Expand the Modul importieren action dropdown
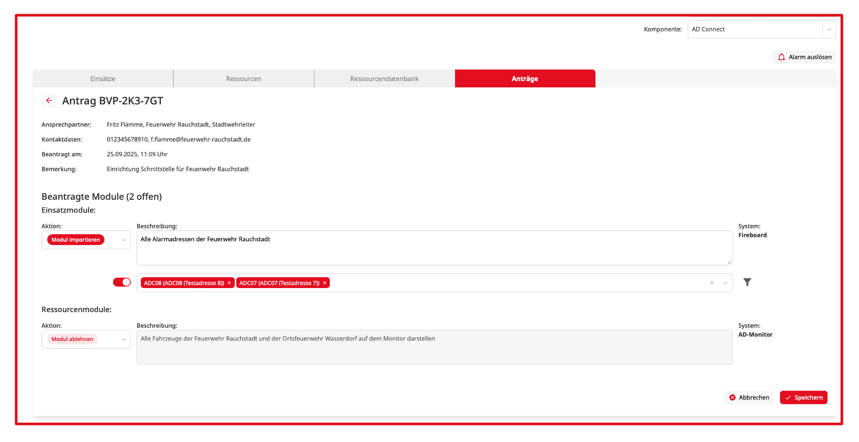This screenshot has height=442, width=859. coord(123,240)
